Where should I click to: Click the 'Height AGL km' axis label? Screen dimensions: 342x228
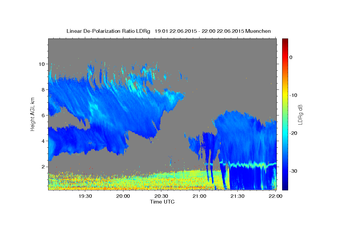point(33,114)
